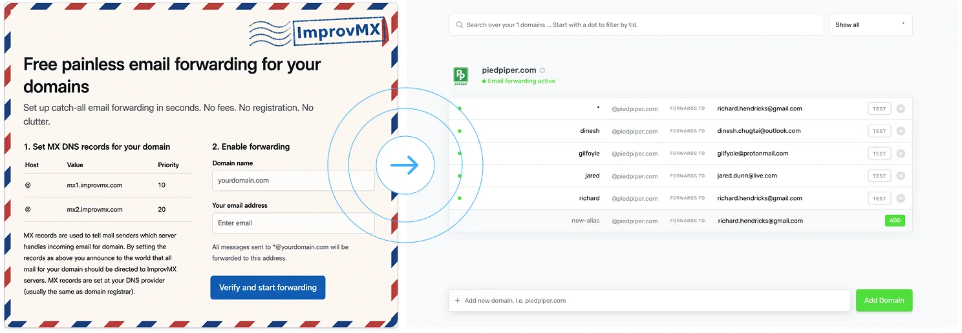Click mx2.improvmx.com value
The width and height of the screenshot is (962, 333).
94,210
